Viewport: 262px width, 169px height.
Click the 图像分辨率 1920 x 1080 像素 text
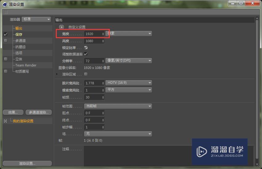coord(97,68)
